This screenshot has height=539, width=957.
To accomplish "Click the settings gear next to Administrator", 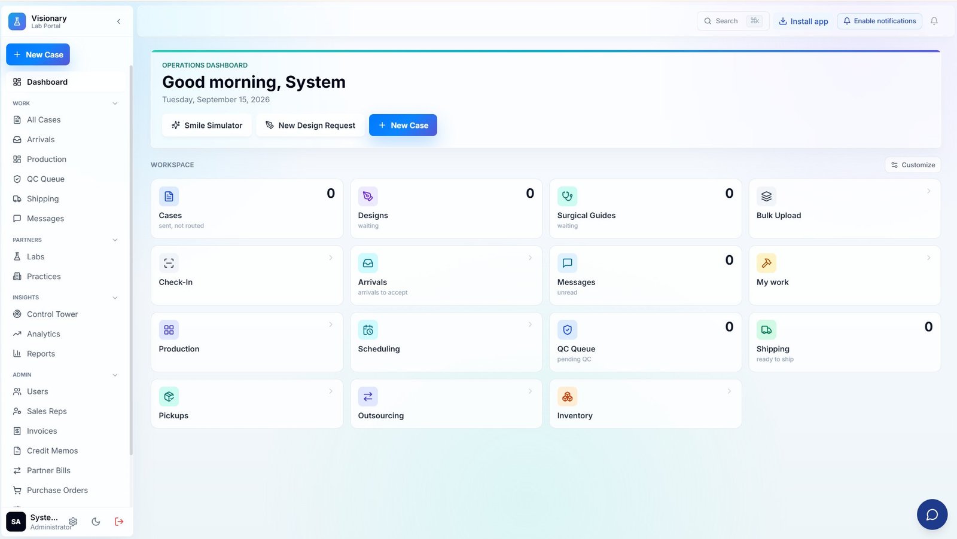I will 73,522.
